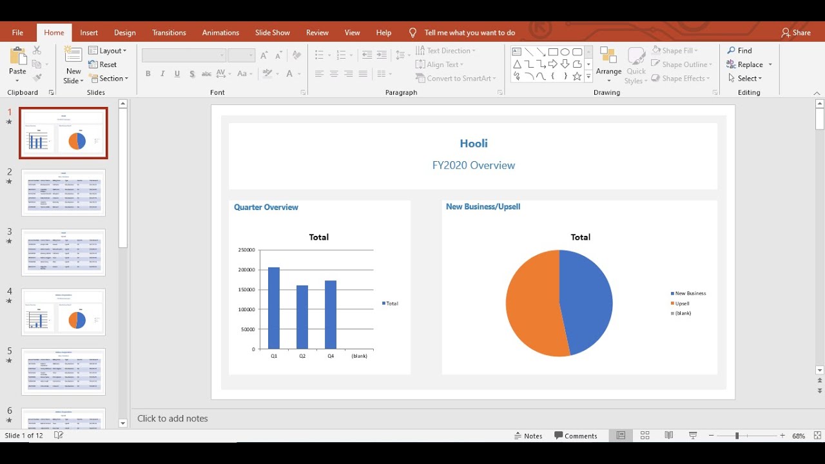Insert a New Slide
825x464 pixels.
coord(73,65)
